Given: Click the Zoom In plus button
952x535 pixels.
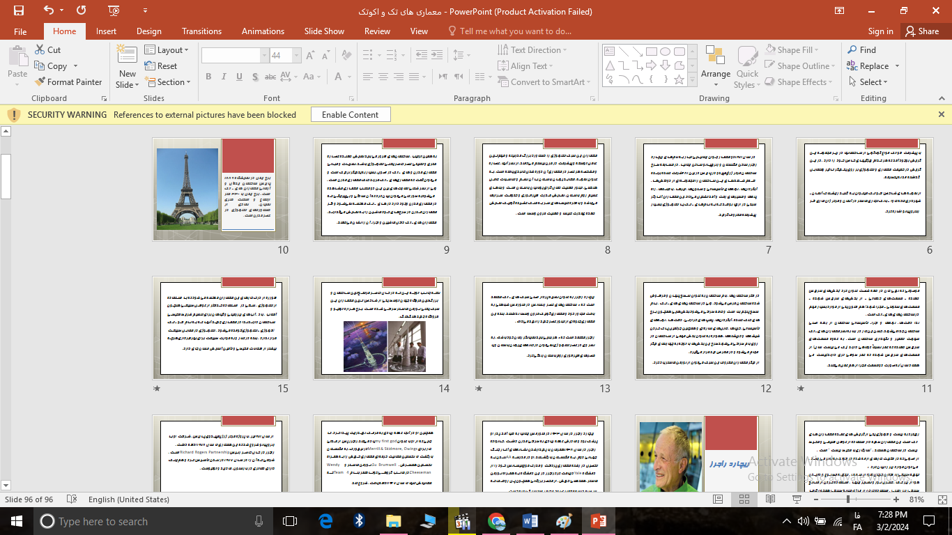Looking at the screenshot, I should click(x=895, y=499).
